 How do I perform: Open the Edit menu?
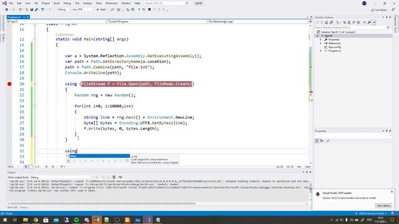(19, 3)
